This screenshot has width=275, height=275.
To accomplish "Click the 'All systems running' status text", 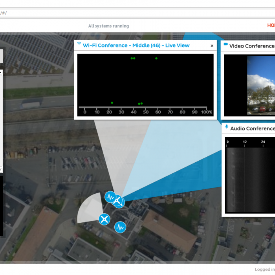I will tap(108, 26).
